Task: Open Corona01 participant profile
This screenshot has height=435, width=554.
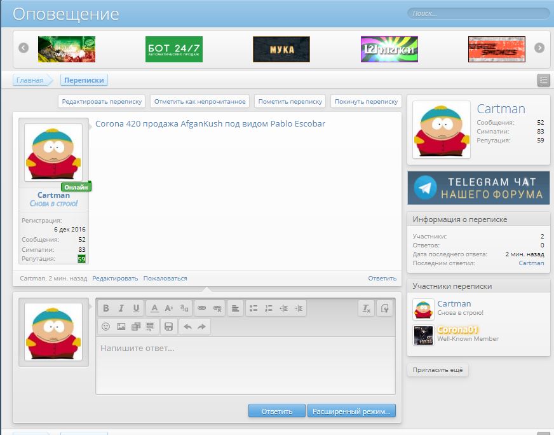Action: [x=457, y=329]
